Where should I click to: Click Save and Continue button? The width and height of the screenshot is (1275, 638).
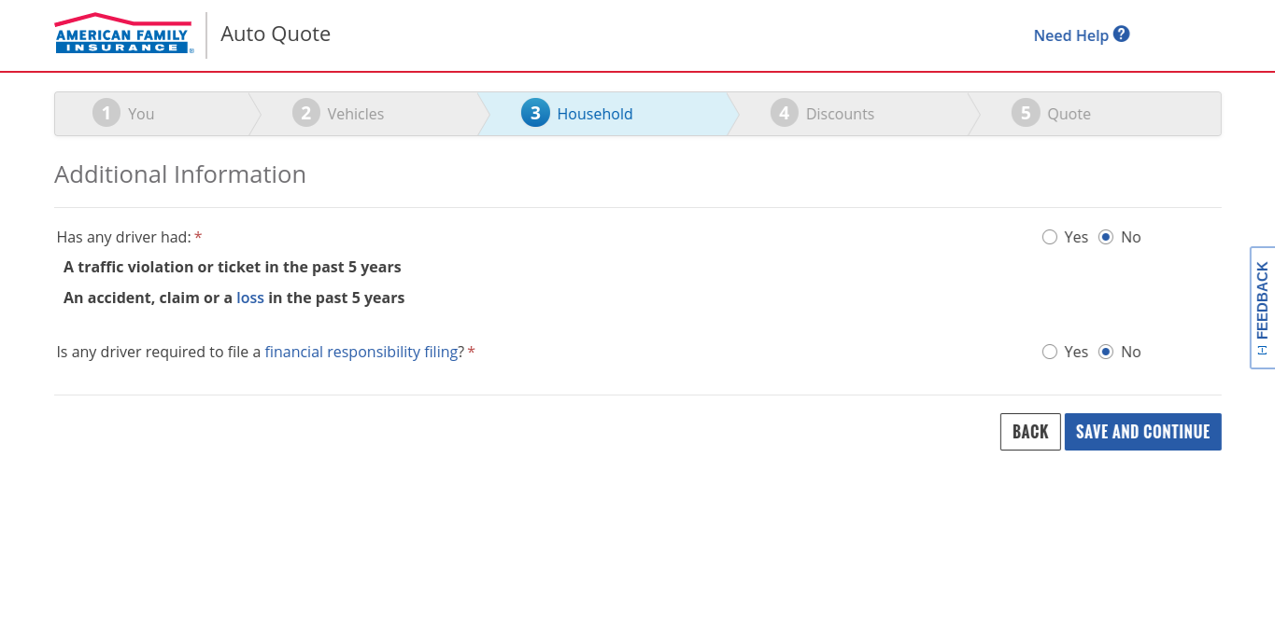pos(1142,432)
